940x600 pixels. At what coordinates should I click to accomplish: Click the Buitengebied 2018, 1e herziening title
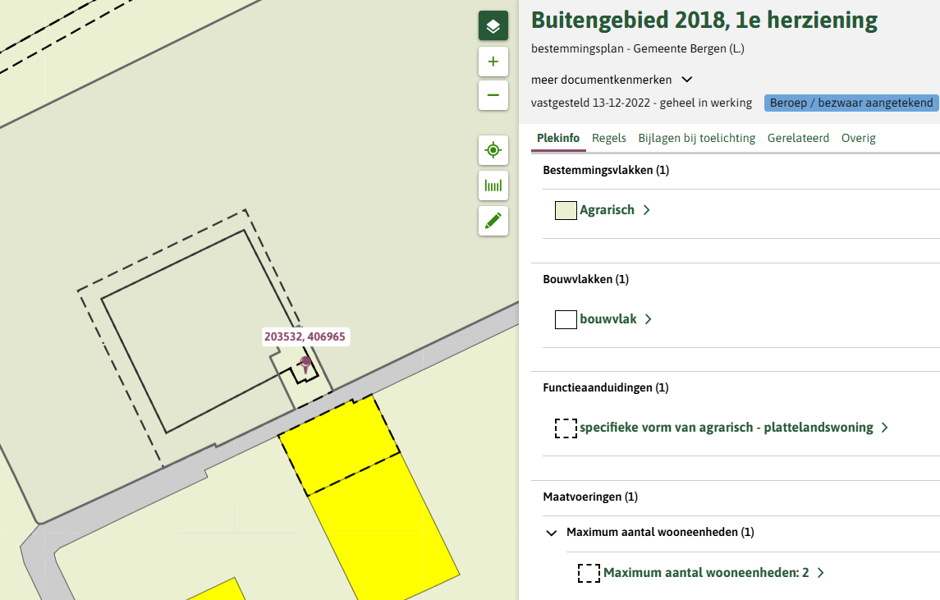pyautogui.click(x=704, y=20)
